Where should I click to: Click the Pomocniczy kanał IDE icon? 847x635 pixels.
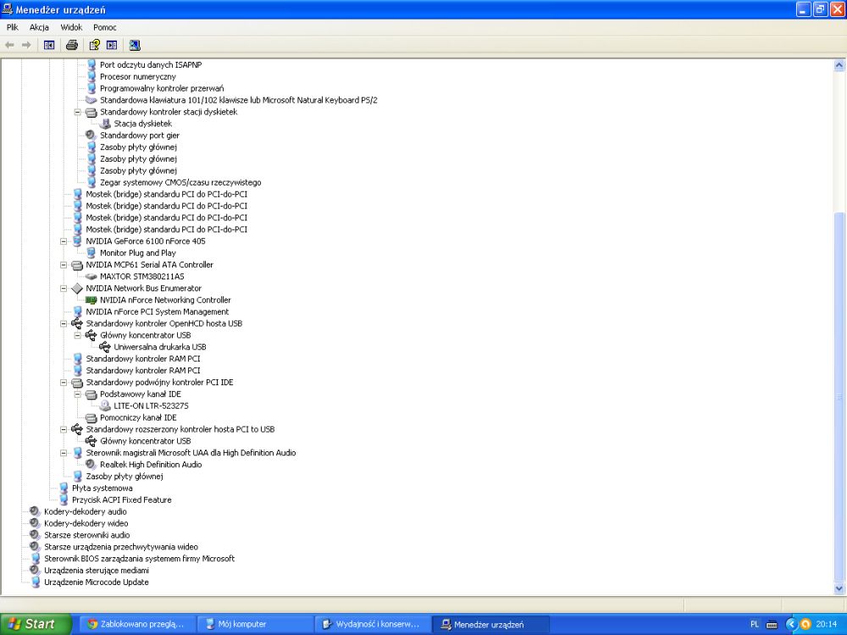[91, 418]
